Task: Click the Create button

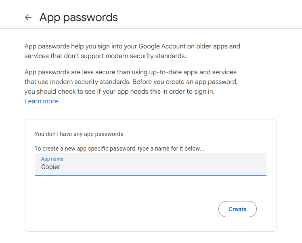Action: pyautogui.click(x=237, y=209)
